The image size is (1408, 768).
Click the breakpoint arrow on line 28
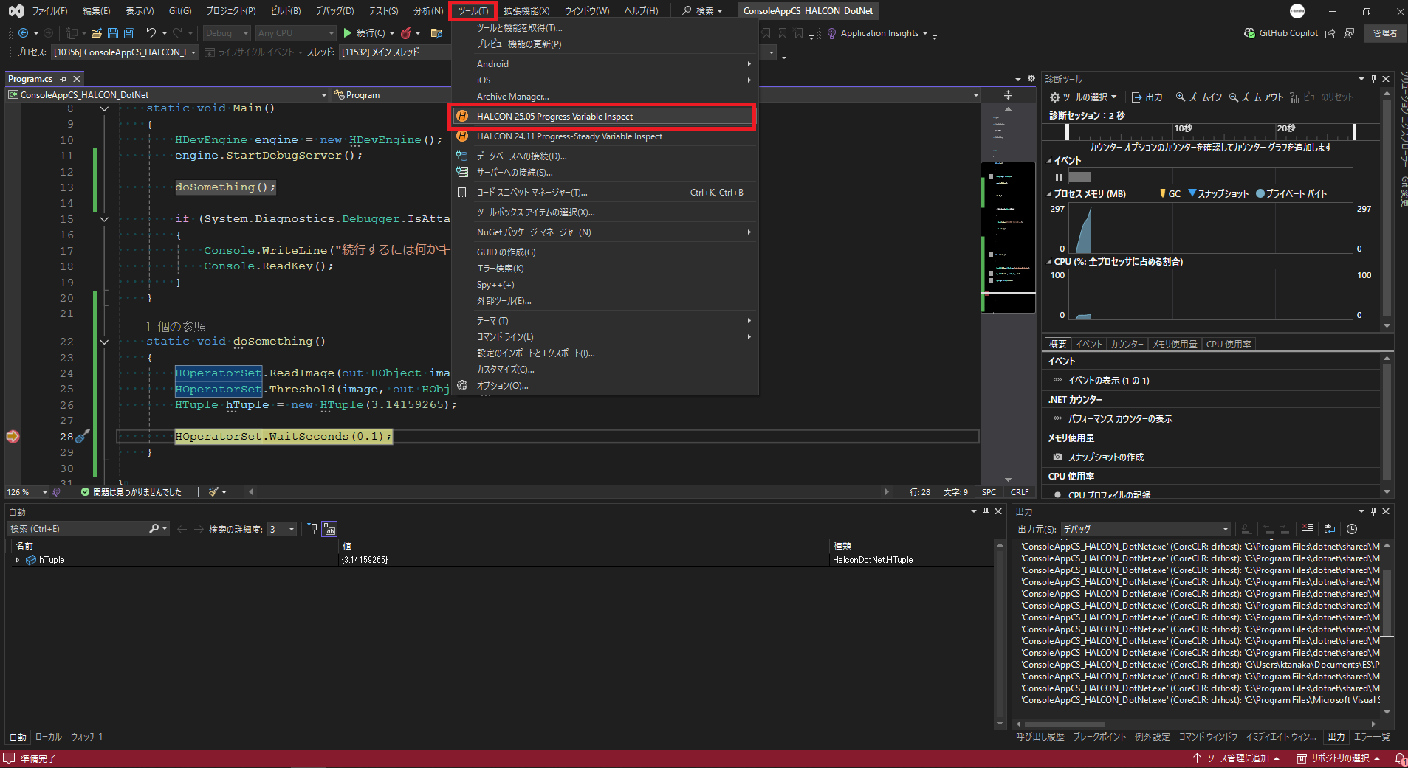[13, 437]
